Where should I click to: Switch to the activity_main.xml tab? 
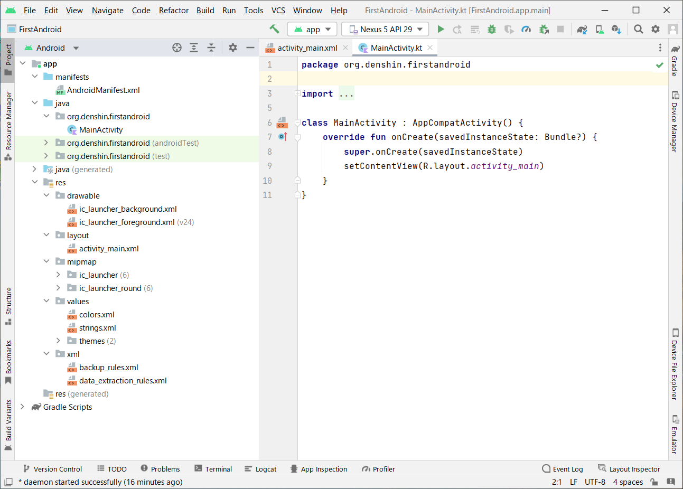(305, 48)
